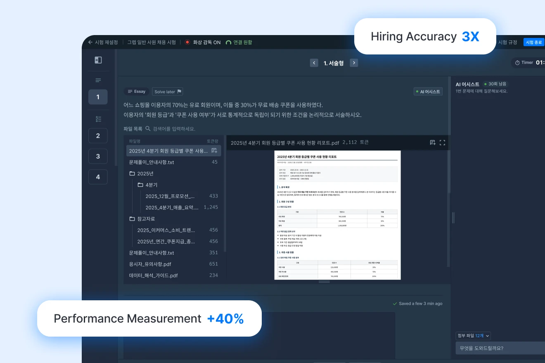The image size is (545, 363).
Task: Open file 2025_이커머스_소비_트렌
Action: 178,230
